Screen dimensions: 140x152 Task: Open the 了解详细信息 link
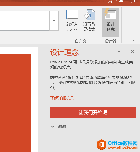[62, 98]
